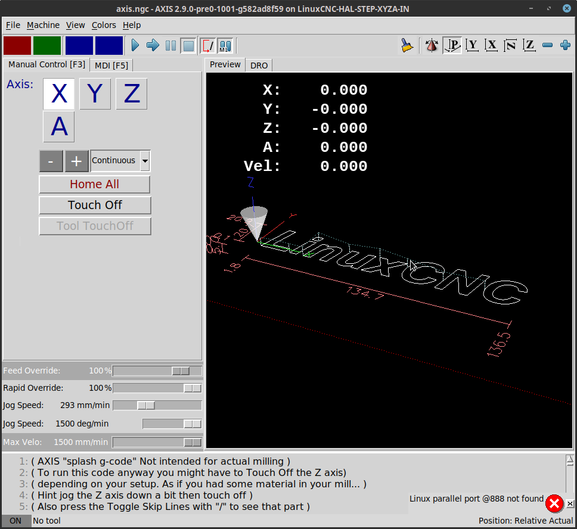
Task: Click the red error icon in notification
Action: coord(554,503)
